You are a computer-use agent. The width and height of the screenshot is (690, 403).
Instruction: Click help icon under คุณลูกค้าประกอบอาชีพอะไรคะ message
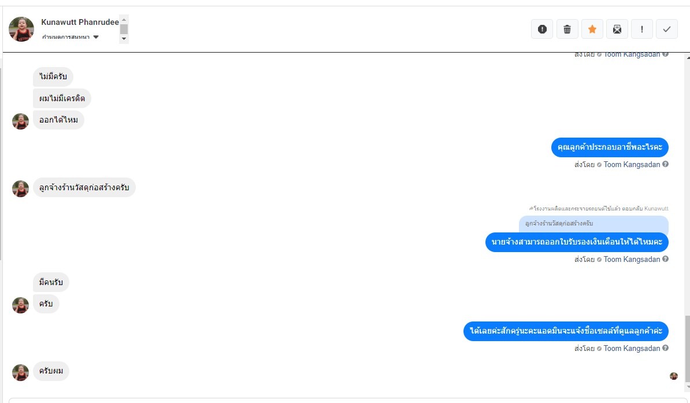point(665,164)
